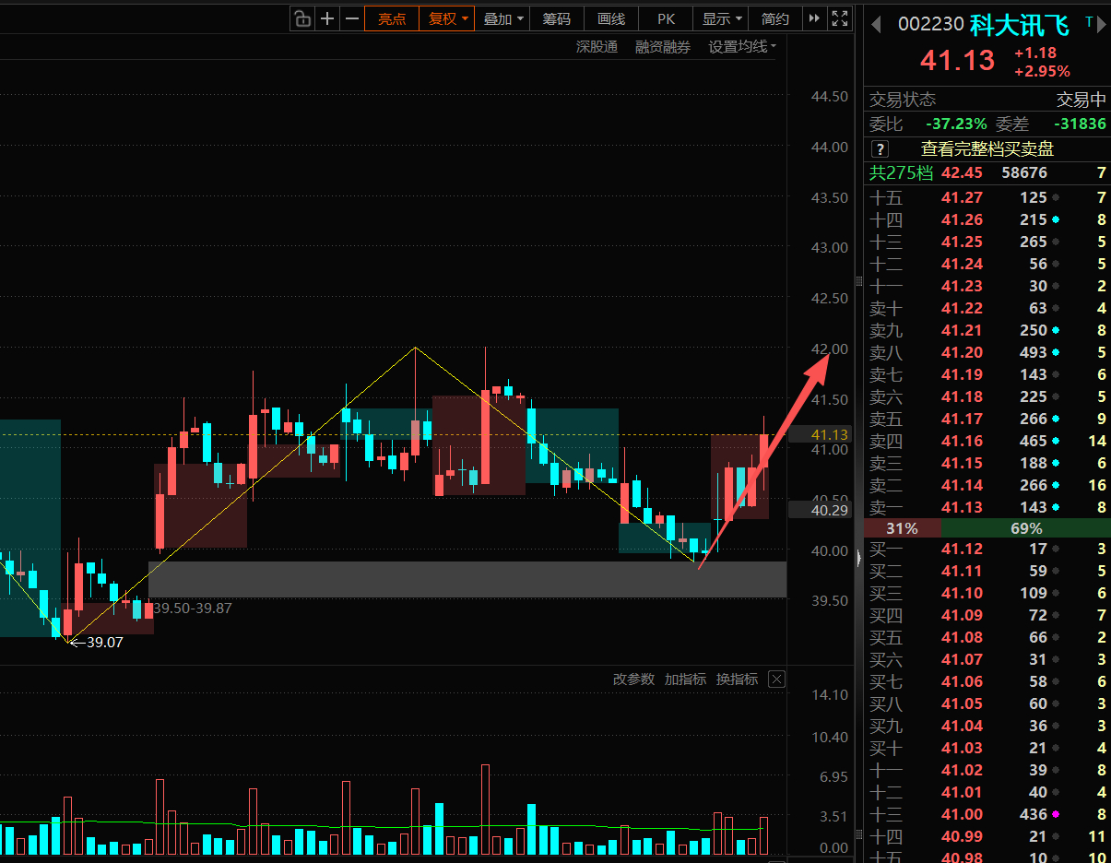The image size is (1111, 863).
Task: Open 查看完整档买卖盘 full order book
Action: coord(987,148)
